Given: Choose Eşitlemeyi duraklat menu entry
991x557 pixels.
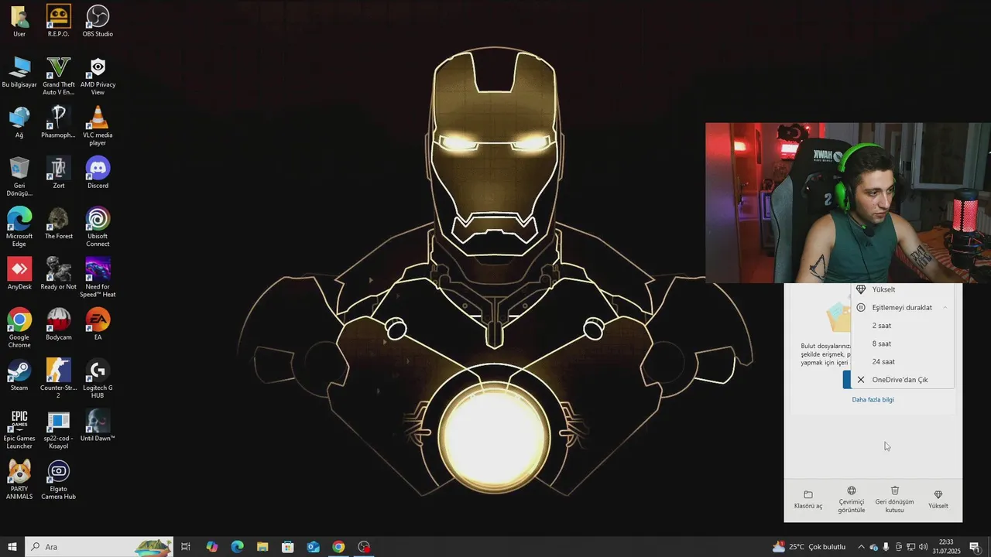Looking at the screenshot, I should coord(902,307).
